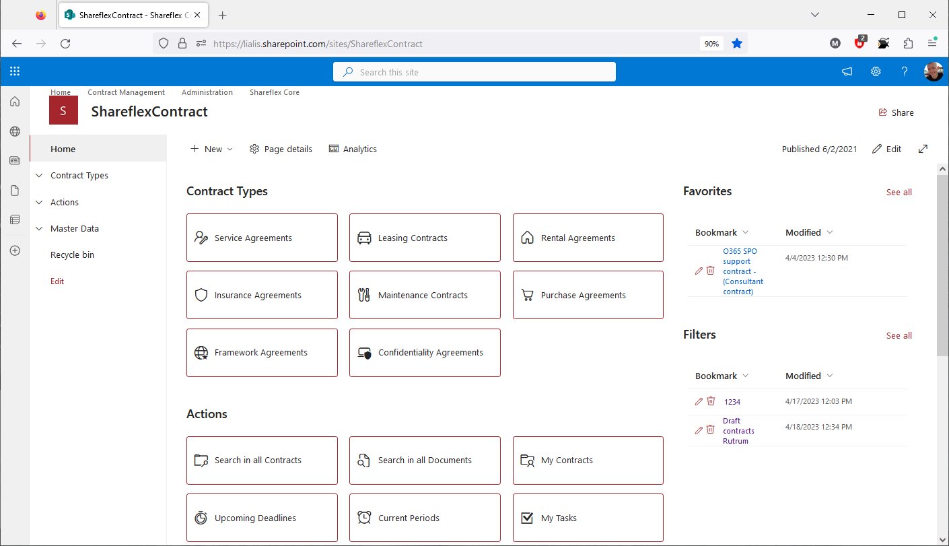Viewport: 949px width, 546px height.
Task: Open Search in all Contracts tile
Action: click(x=262, y=460)
